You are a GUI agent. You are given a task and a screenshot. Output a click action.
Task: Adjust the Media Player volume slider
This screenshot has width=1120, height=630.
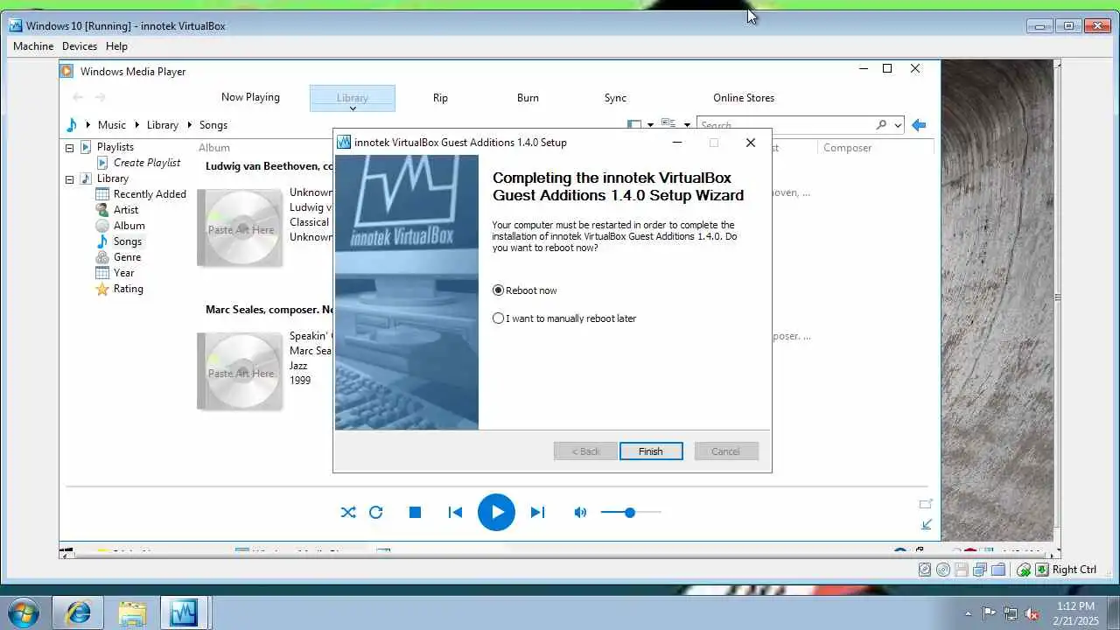click(630, 512)
